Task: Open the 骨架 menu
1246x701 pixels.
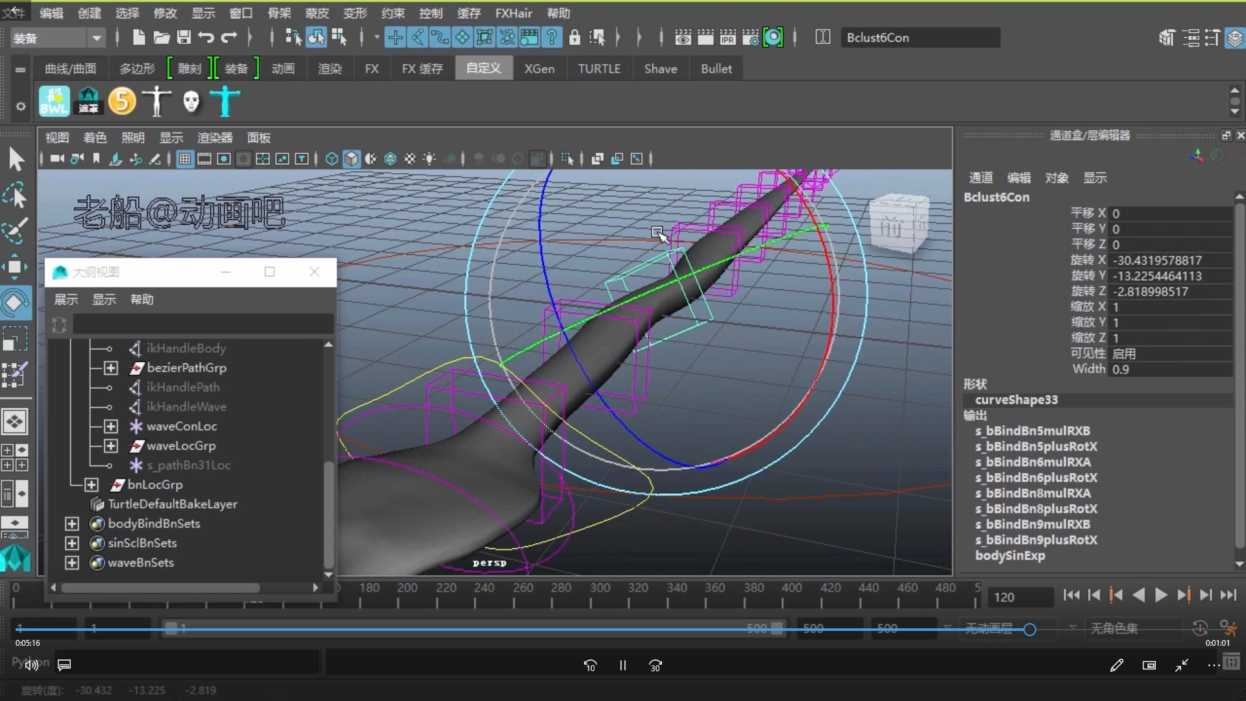Action: click(279, 13)
